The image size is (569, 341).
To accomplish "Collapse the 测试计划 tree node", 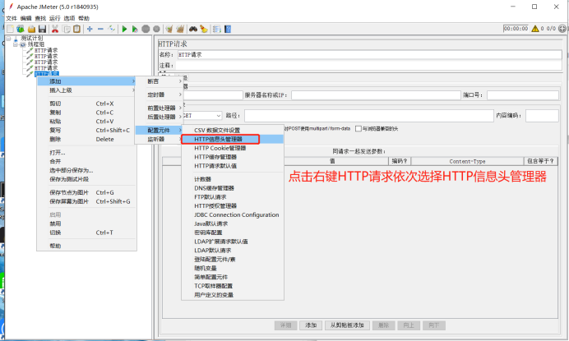I will (x=8, y=39).
